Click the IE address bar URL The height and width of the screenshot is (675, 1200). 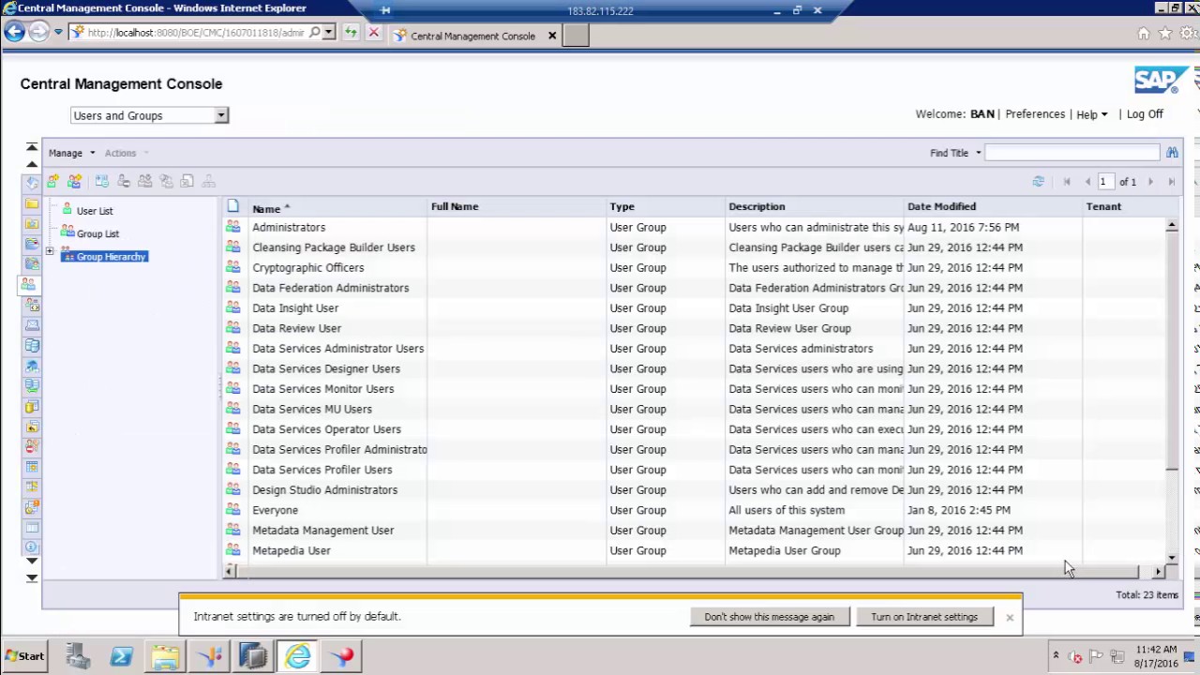[x=195, y=33]
